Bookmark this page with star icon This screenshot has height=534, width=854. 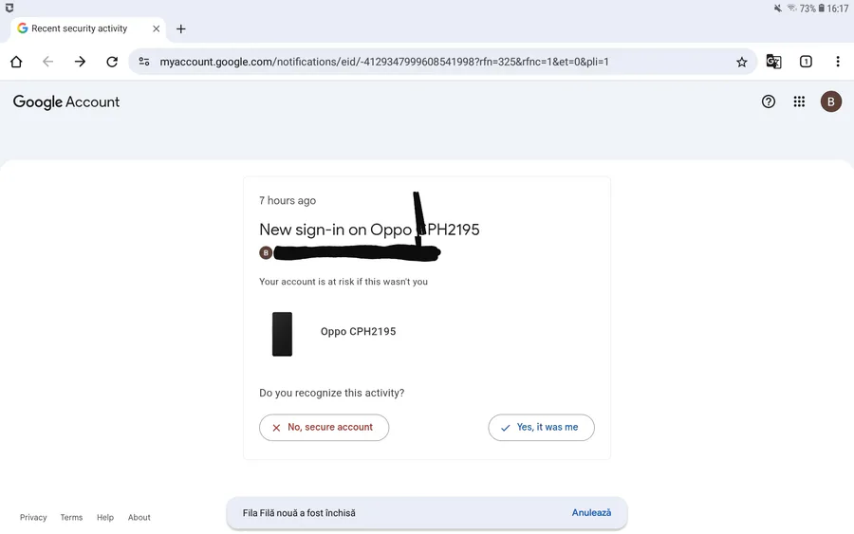click(x=742, y=62)
